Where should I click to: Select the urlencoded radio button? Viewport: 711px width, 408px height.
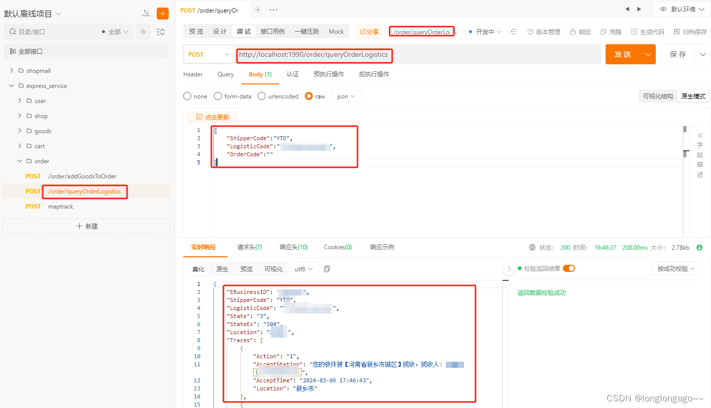pos(262,96)
